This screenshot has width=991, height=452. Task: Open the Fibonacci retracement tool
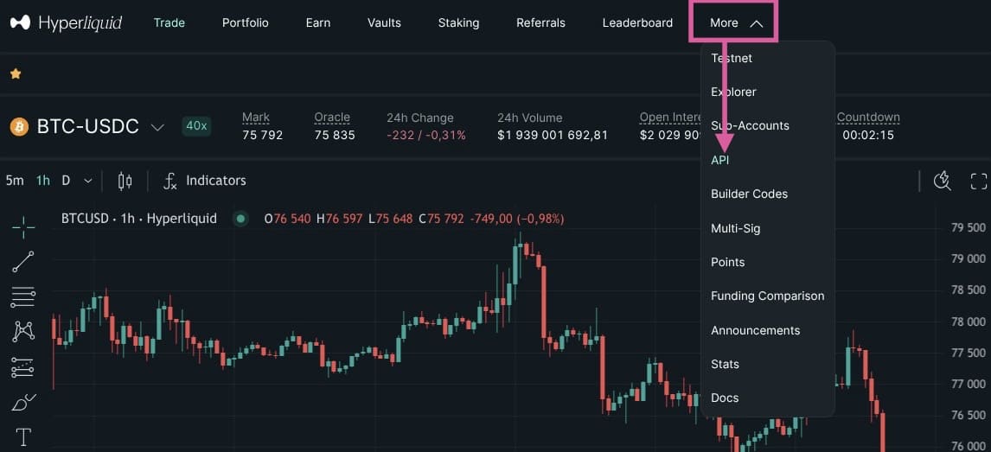pos(23,296)
